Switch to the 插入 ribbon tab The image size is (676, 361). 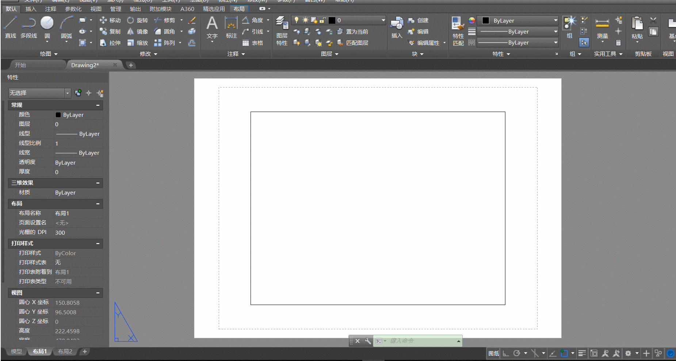click(31, 9)
